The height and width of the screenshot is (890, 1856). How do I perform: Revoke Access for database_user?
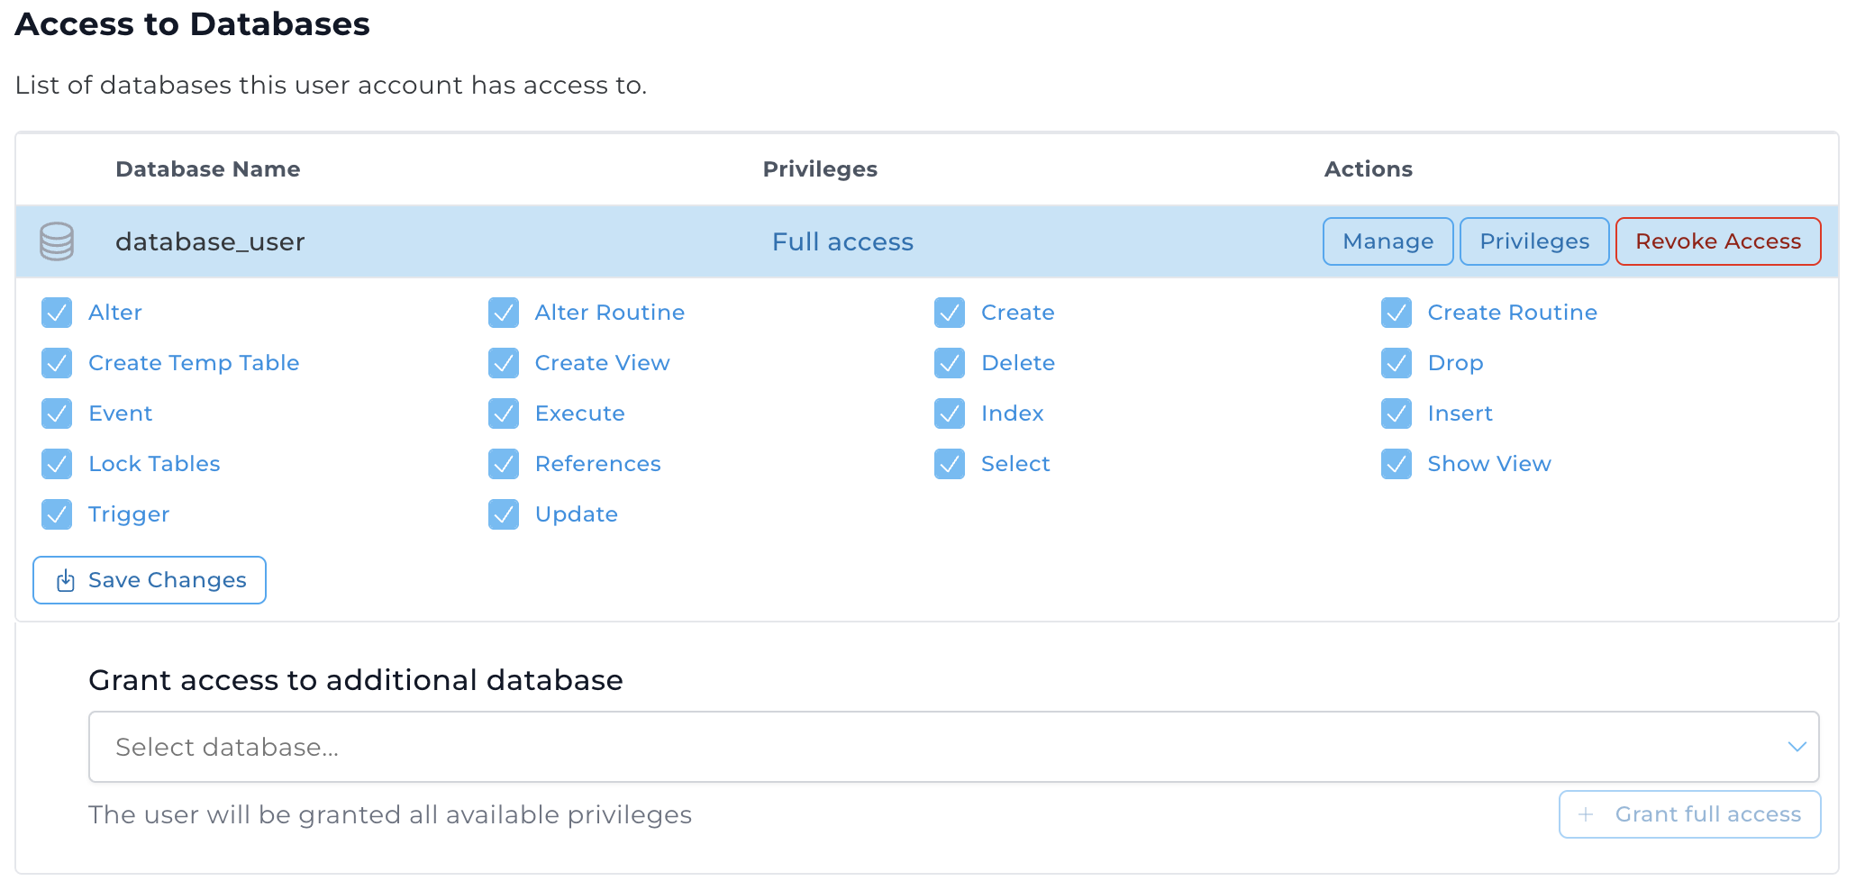pos(1717,241)
